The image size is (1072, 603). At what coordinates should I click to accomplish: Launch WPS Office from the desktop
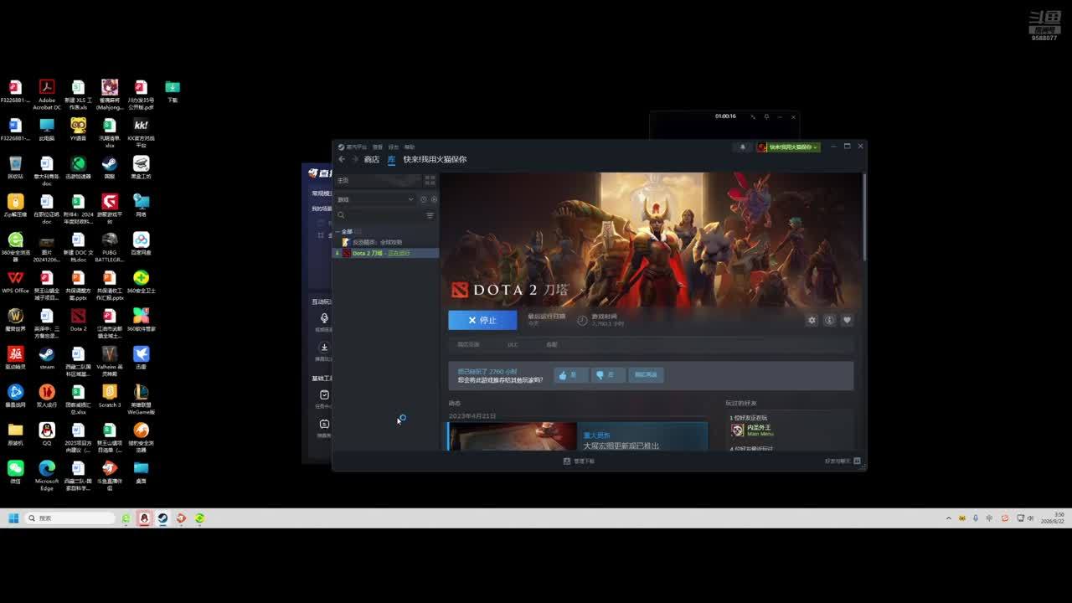point(15,281)
